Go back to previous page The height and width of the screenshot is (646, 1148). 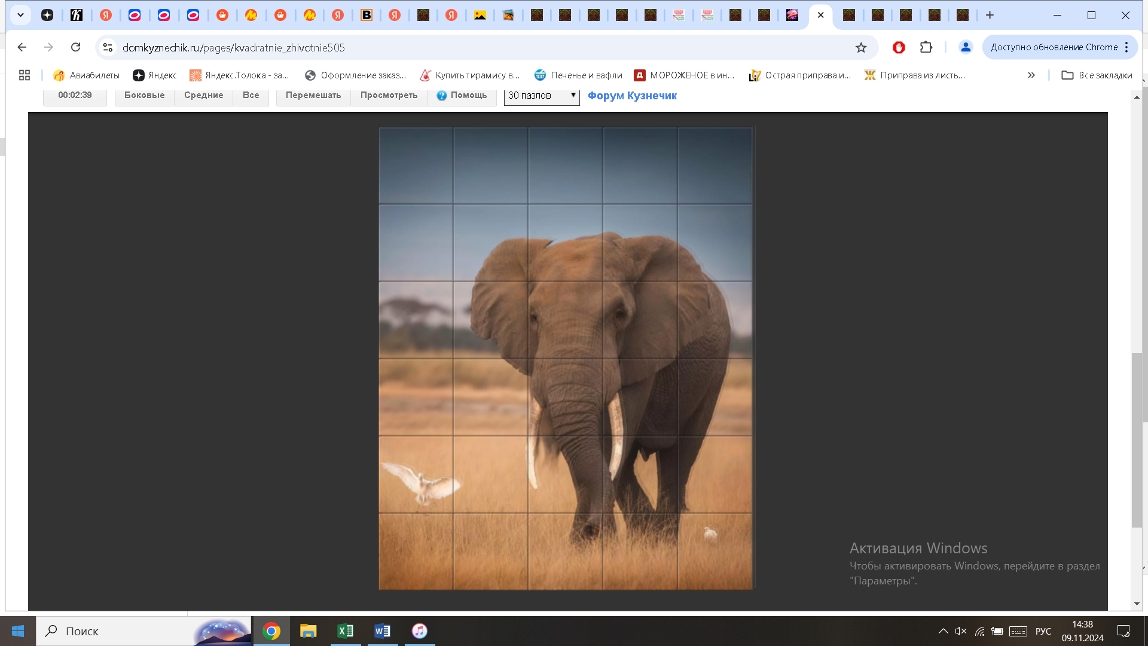pos(22,47)
